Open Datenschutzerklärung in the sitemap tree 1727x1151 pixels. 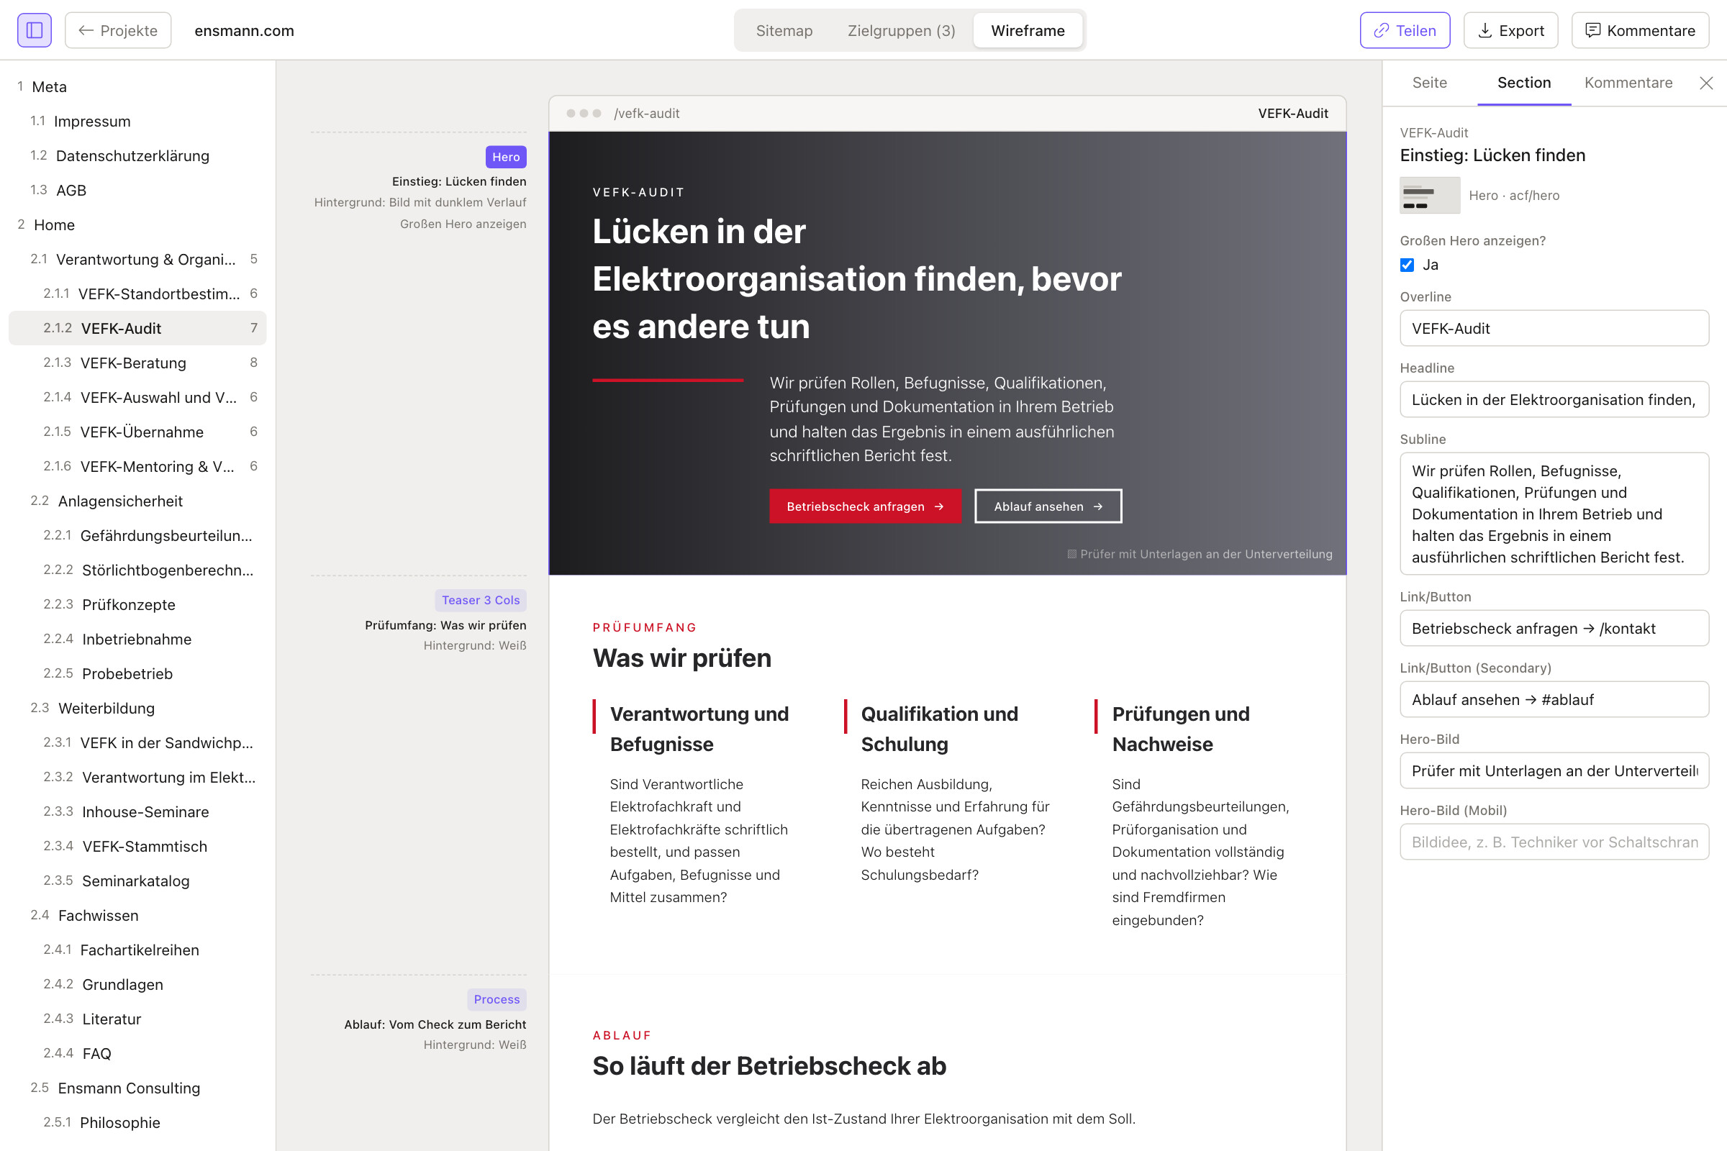point(138,155)
